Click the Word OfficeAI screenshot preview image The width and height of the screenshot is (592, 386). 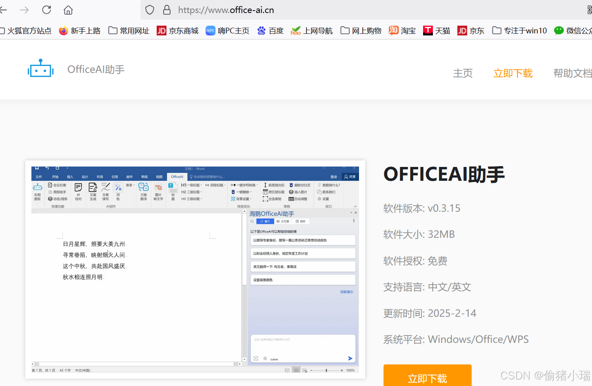pyautogui.click(x=195, y=269)
